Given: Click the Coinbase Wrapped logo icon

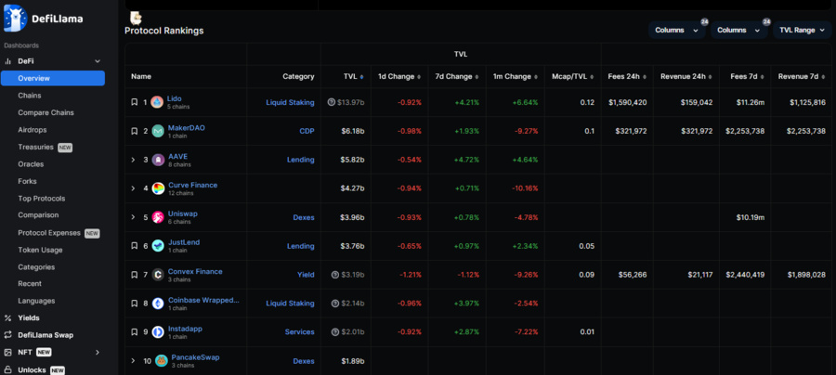Looking at the screenshot, I should click(x=158, y=304).
